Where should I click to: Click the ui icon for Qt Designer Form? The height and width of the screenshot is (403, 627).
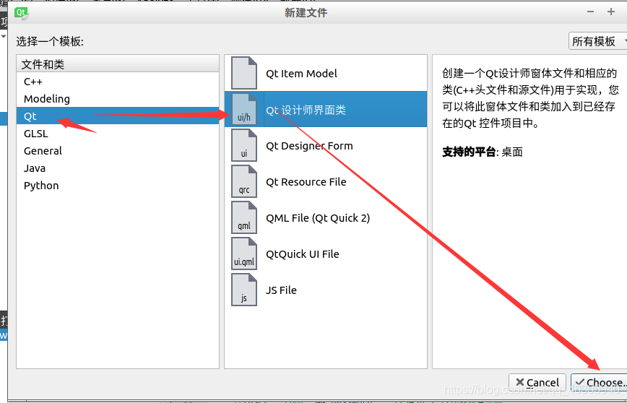(x=244, y=145)
